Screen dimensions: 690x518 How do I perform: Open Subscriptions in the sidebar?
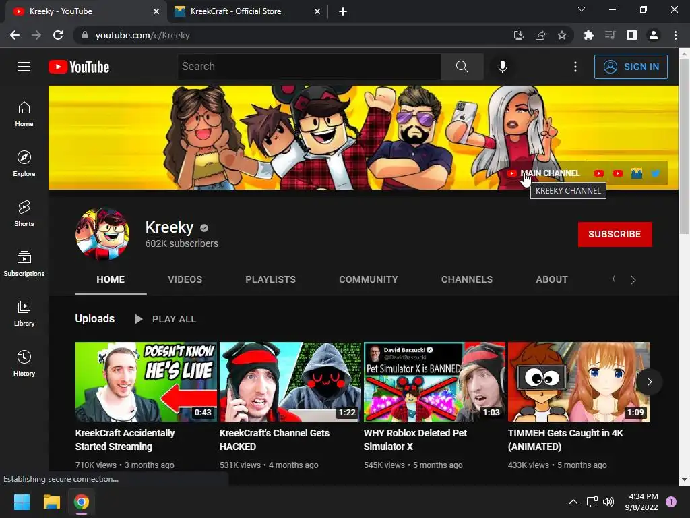pyautogui.click(x=24, y=263)
